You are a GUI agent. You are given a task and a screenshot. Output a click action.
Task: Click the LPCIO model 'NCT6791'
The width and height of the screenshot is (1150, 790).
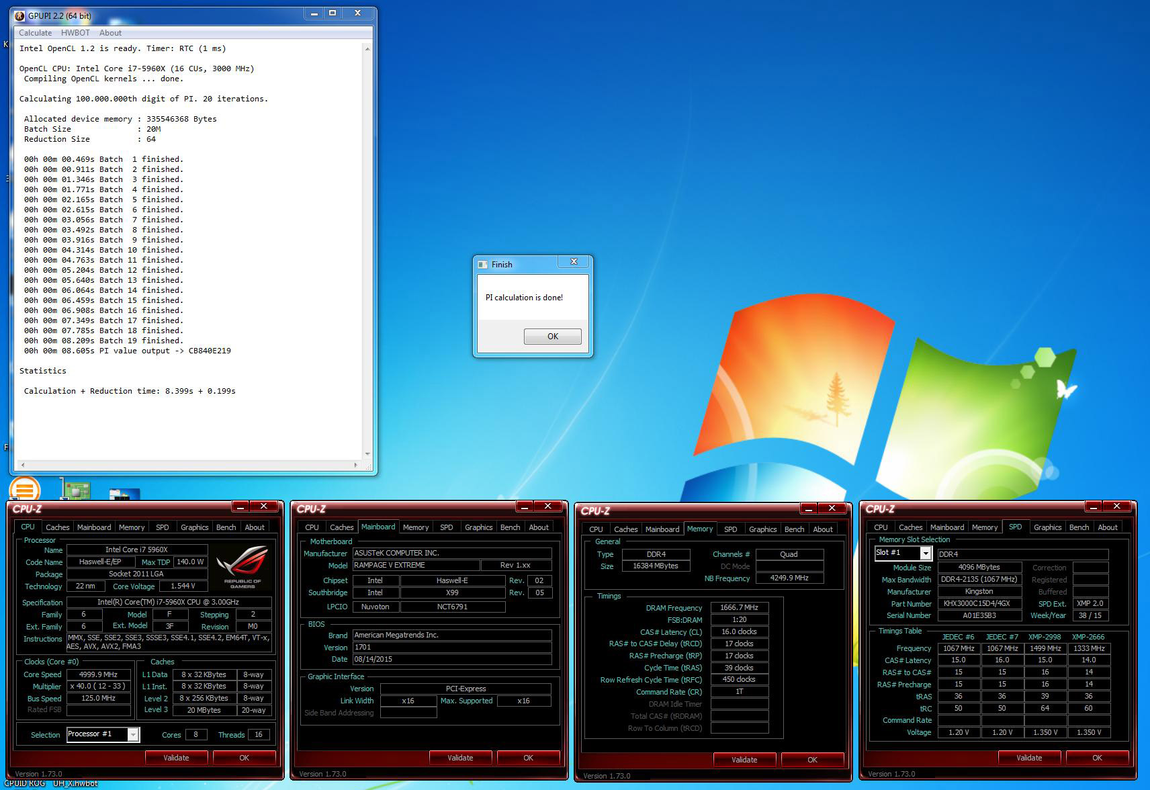[x=453, y=607]
